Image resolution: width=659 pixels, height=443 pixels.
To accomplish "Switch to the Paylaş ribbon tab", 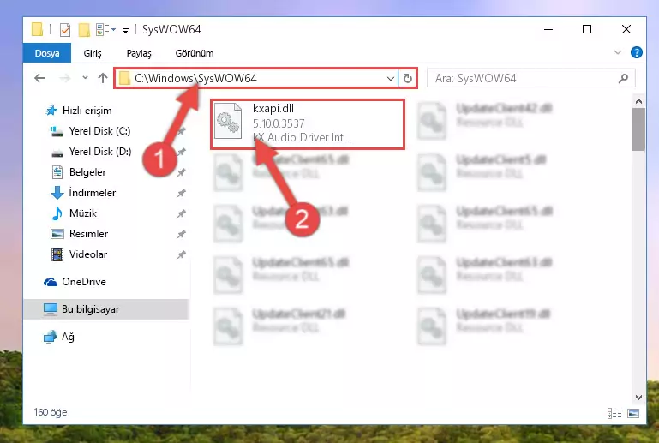I will [x=139, y=53].
